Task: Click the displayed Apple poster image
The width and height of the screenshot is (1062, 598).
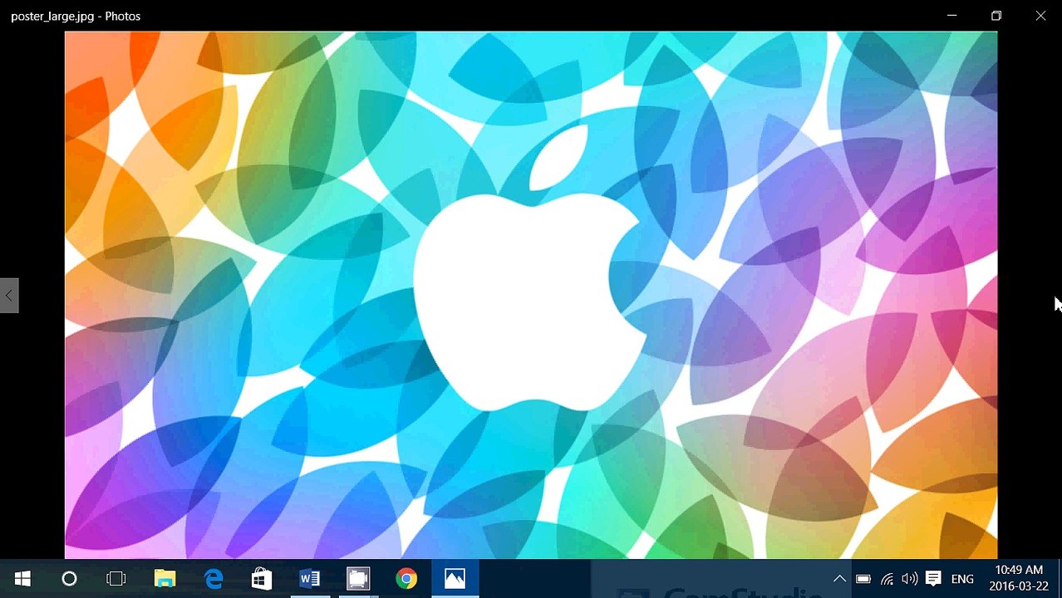Action: [x=531, y=295]
